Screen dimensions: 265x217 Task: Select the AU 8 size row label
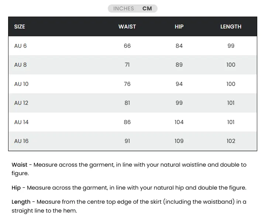[20, 65]
